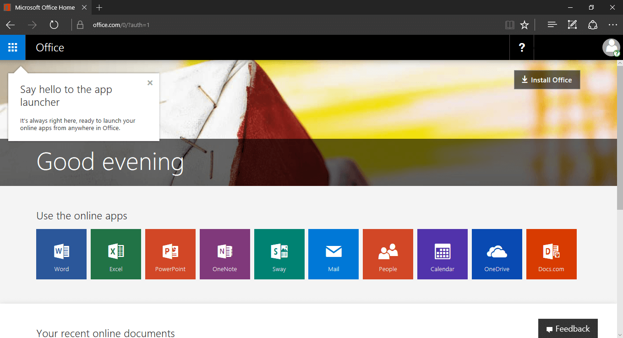Open PowerPoint online tile
Image resolution: width=623 pixels, height=338 pixels.
click(x=170, y=254)
